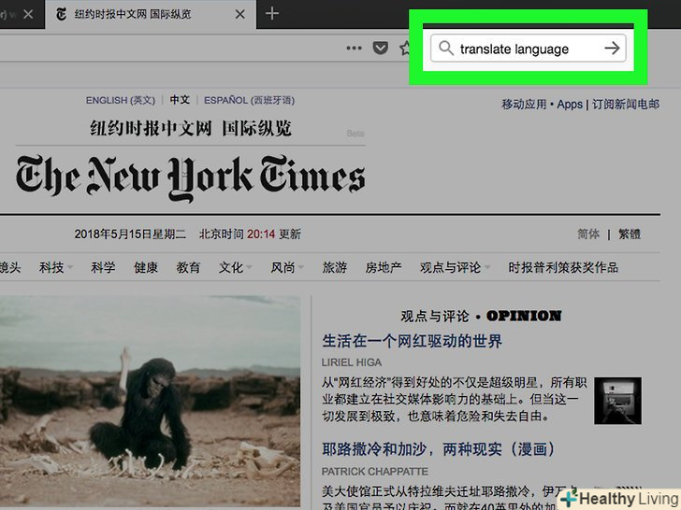Click author name PATRICK CHAPPATTE

pyautogui.click(x=375, y=471)
